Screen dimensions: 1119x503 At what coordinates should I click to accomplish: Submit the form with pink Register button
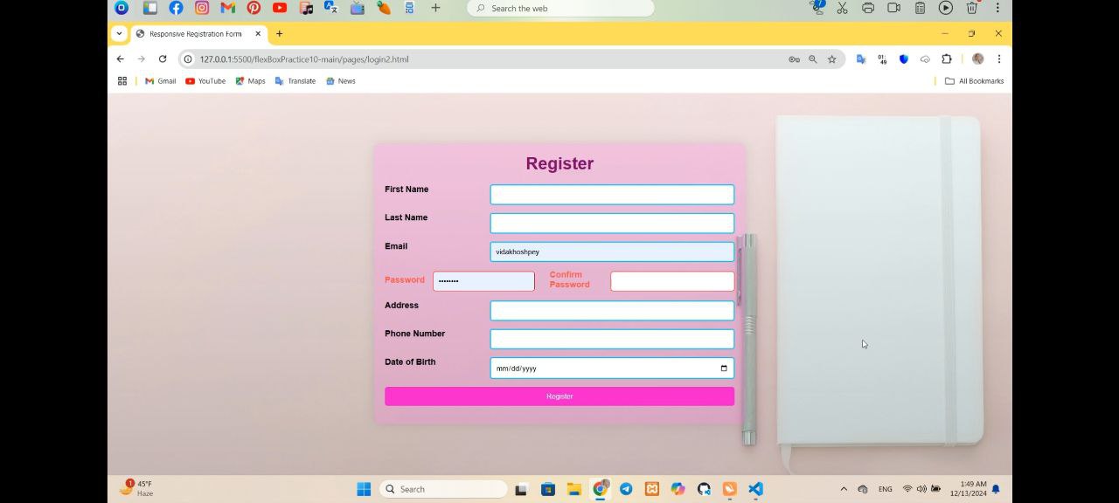[559, 396]
